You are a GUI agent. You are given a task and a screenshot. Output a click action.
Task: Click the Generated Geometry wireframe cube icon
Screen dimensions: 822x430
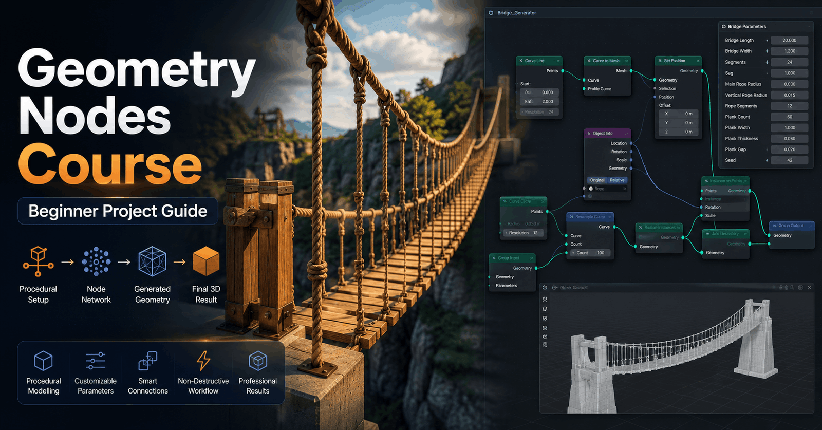point(152,261)
